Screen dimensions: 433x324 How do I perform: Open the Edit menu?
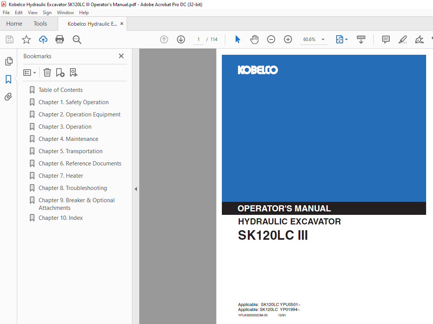point(19,13)
